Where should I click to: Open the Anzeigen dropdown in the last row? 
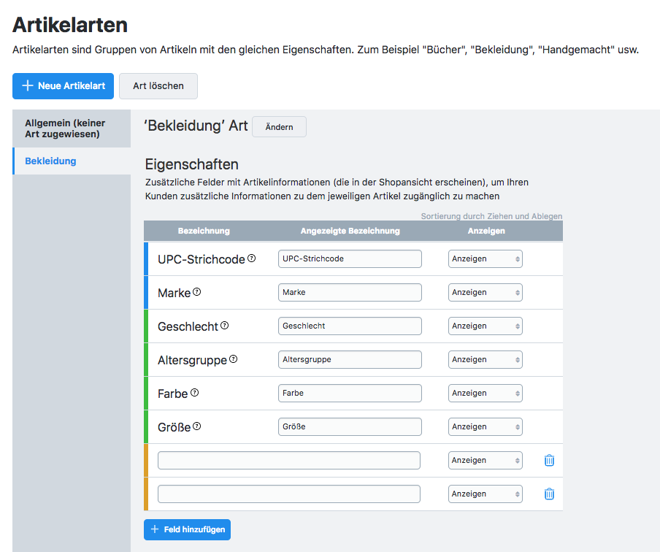(x=485, y=494)
